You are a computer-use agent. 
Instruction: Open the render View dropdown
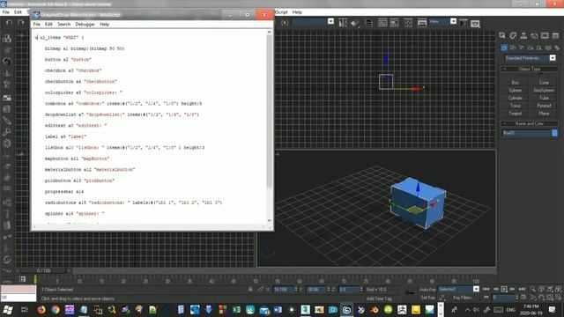click(x=442, y=21)
